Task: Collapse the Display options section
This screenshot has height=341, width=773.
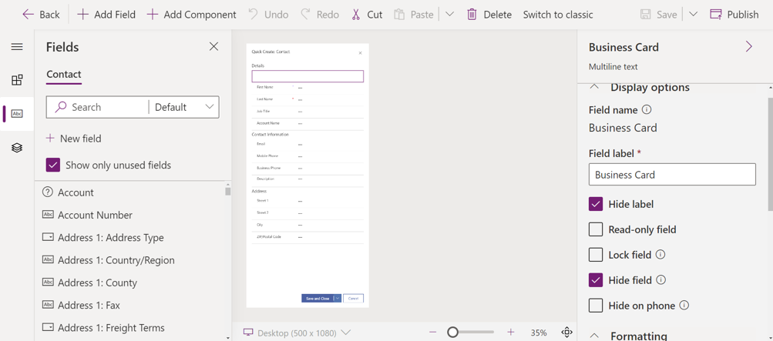Action: pyautogui.click(x=594, y=87)
